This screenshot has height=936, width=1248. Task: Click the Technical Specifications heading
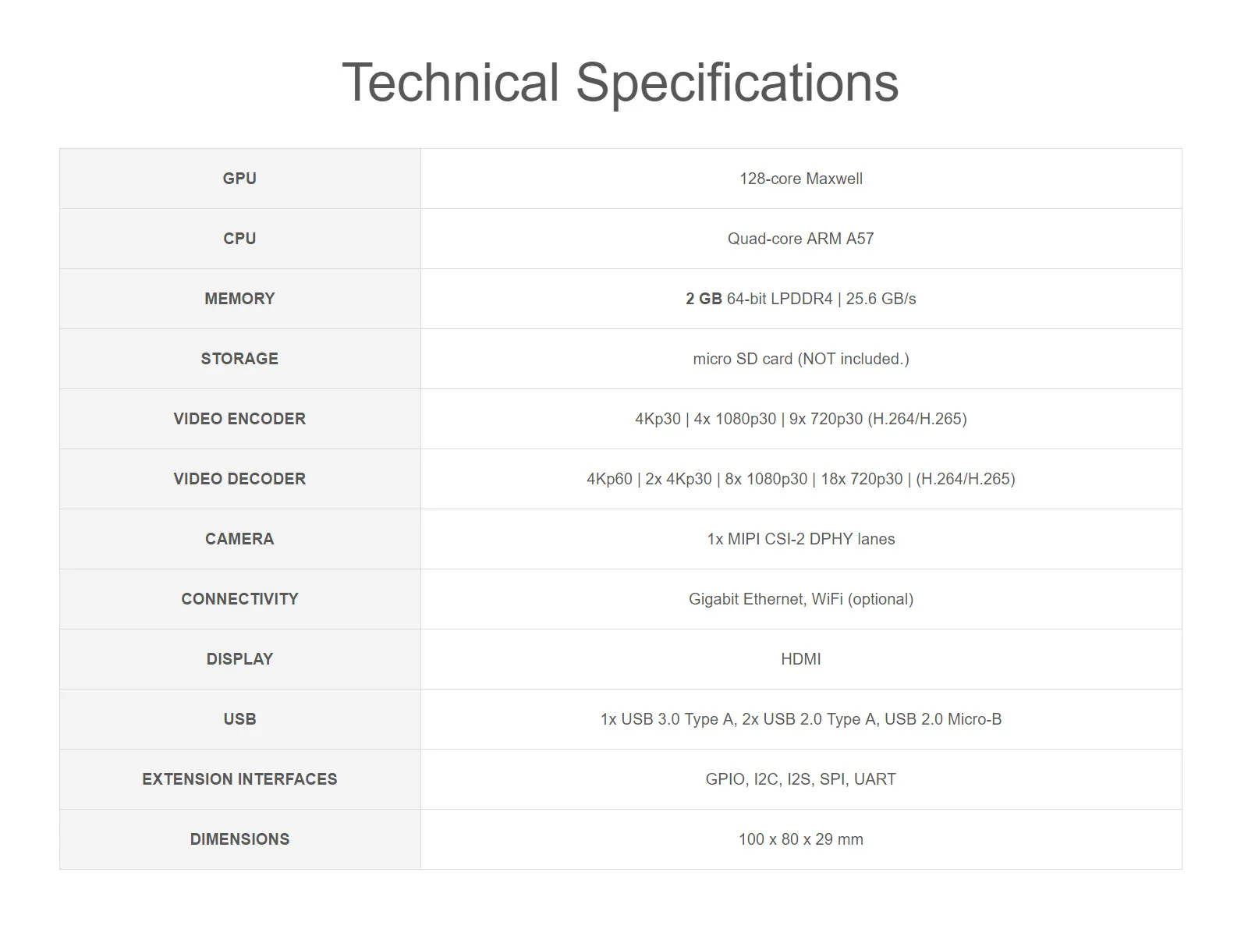coord(620,83)
